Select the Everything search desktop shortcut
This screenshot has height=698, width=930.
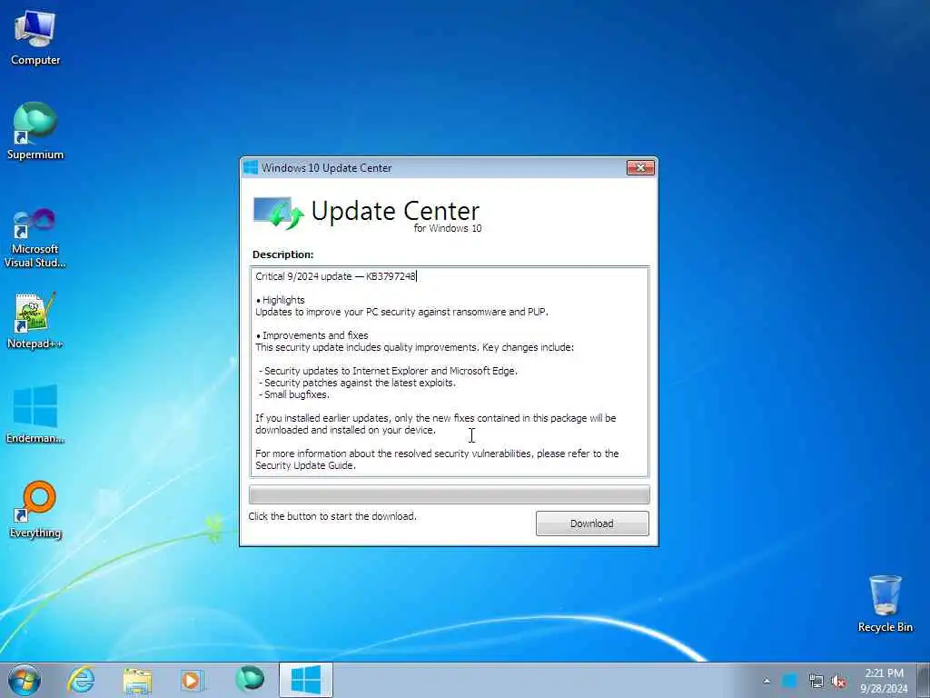click(x=35, y=510)
